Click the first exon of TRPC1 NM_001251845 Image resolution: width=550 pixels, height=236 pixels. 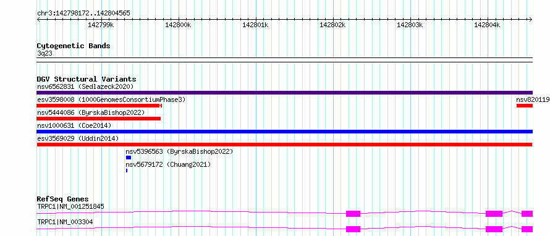pos(353,214)
